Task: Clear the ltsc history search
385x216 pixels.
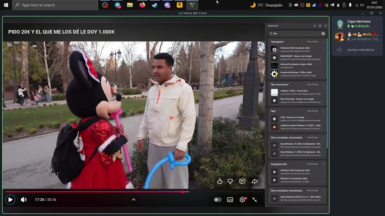Action: click(x=323, y=34)
